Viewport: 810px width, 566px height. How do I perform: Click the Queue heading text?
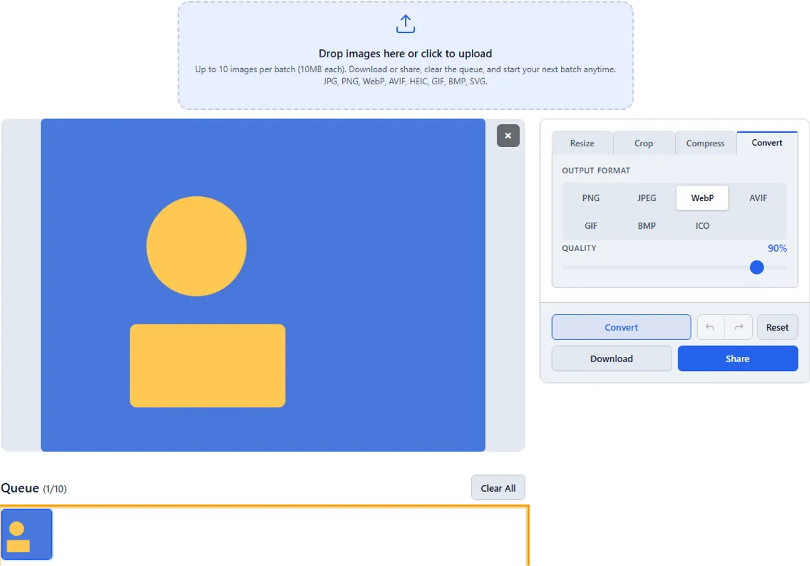point(20,488)
